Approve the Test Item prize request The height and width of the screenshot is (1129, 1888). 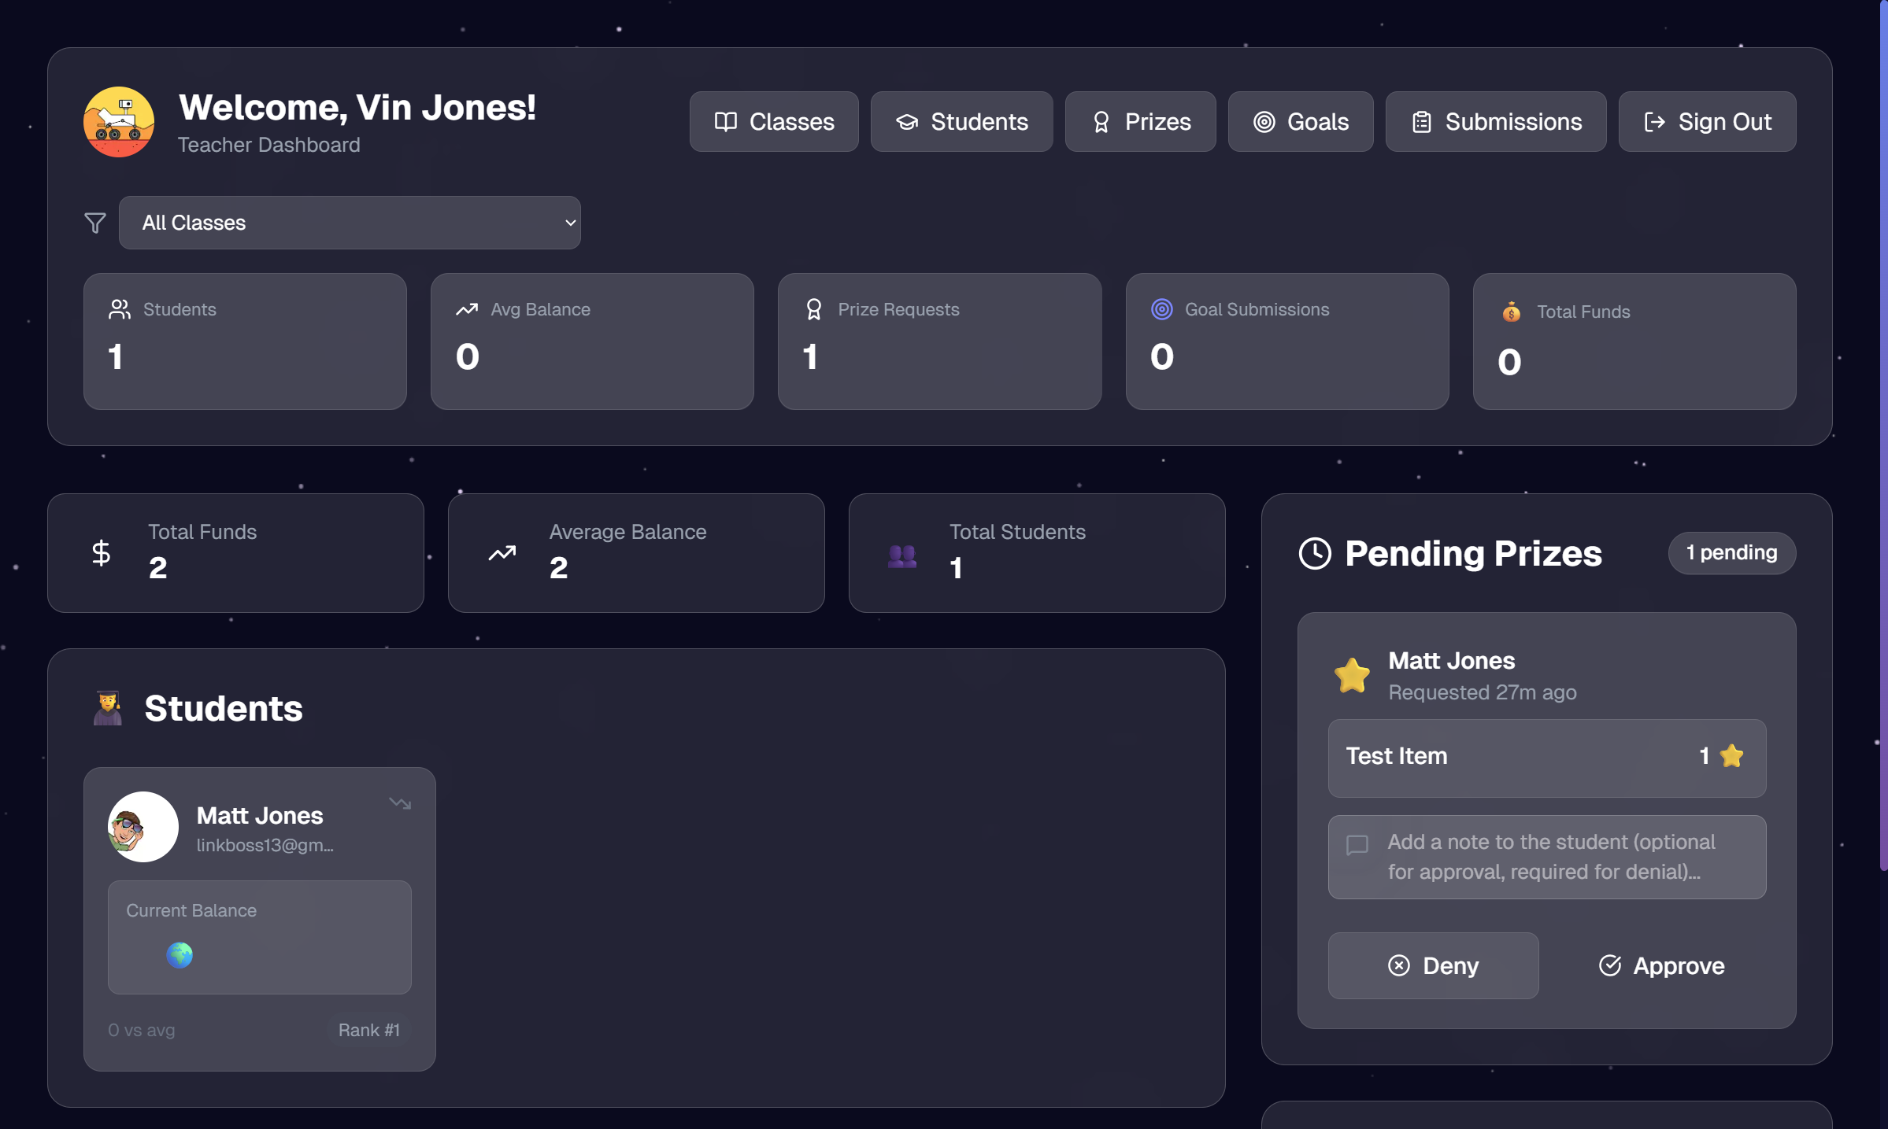click(x=1661, y=966)
